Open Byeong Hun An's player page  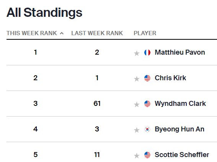point(179,130)
